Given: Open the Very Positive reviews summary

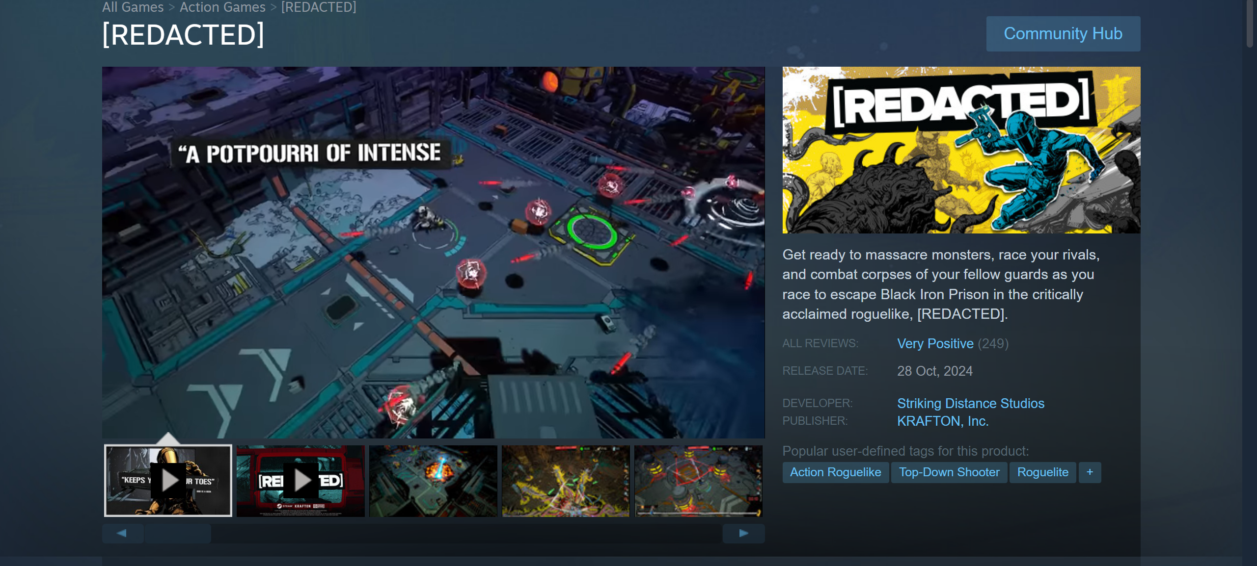Looking at the screenshot, I should 935,343.
